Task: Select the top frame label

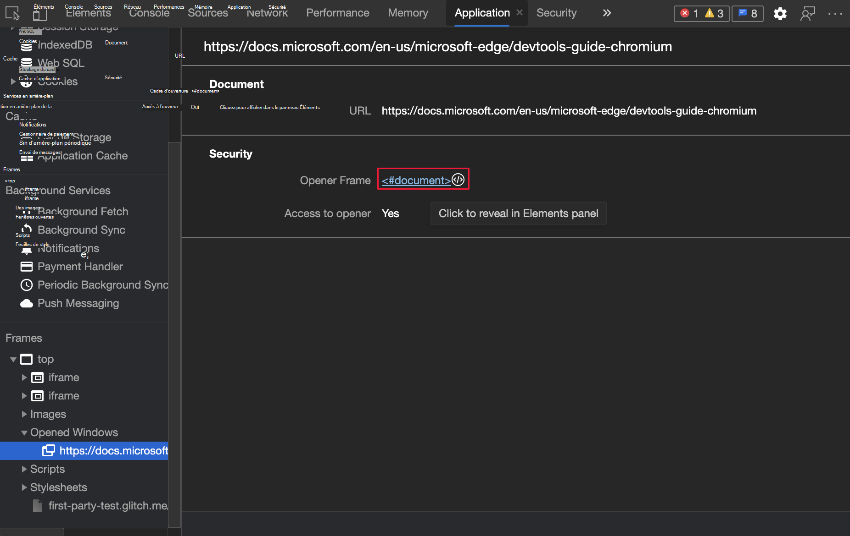Action: click(x=46, y=359)
